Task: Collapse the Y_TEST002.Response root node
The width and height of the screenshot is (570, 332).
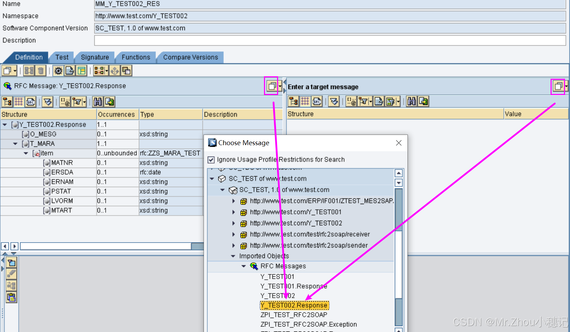Action: 5,124
